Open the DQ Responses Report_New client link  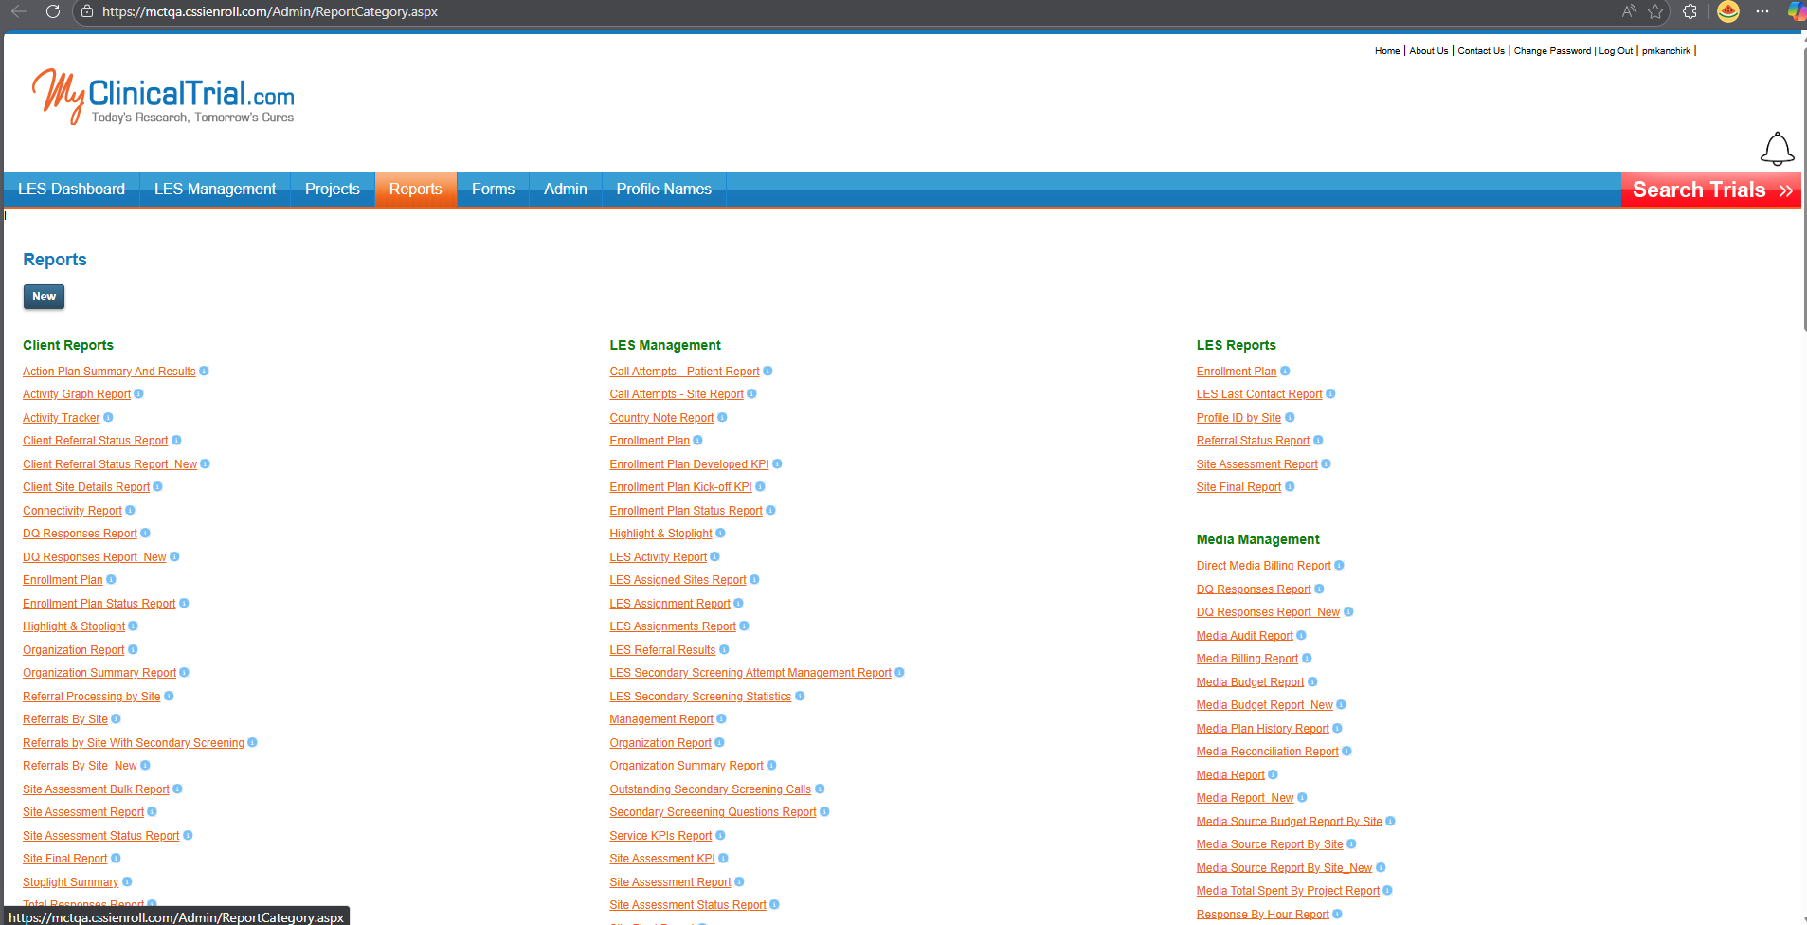tap(94, 557)
